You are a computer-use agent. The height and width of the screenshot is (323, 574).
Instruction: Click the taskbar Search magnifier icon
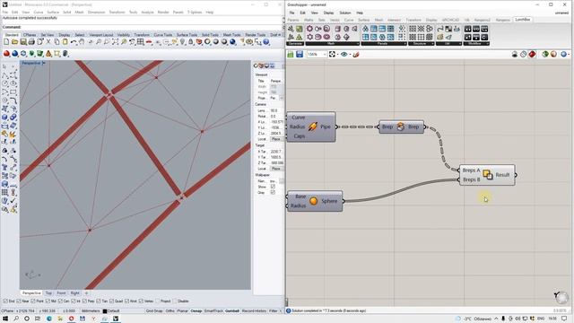16,319
